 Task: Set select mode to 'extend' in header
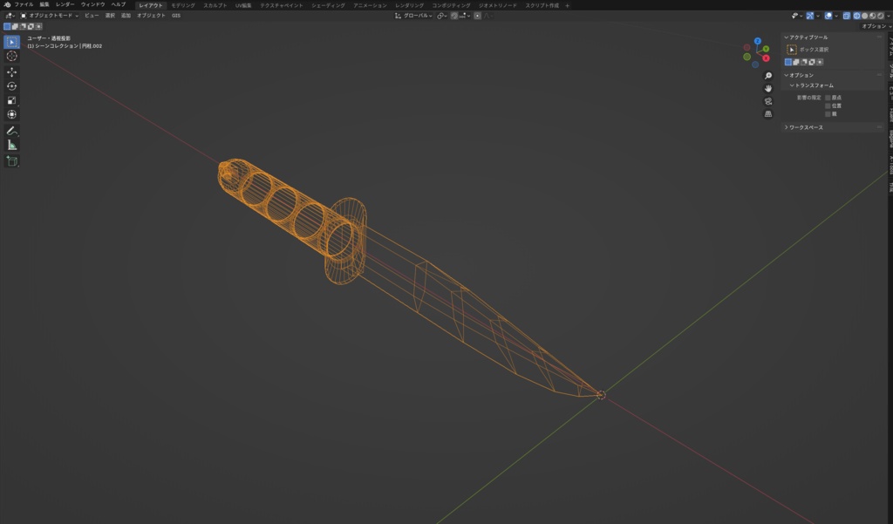click(x=15, y=26)
